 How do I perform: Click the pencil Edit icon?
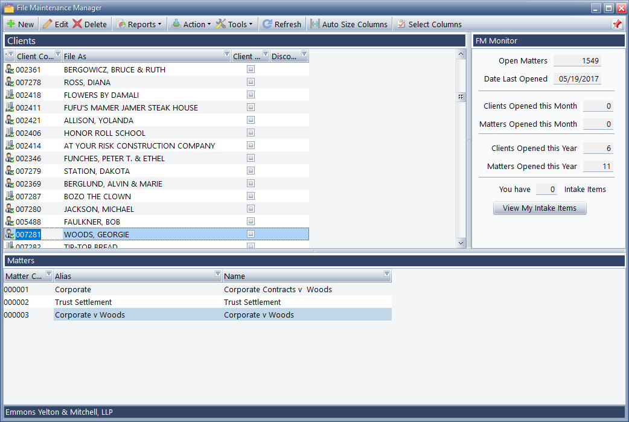(48, 24)
